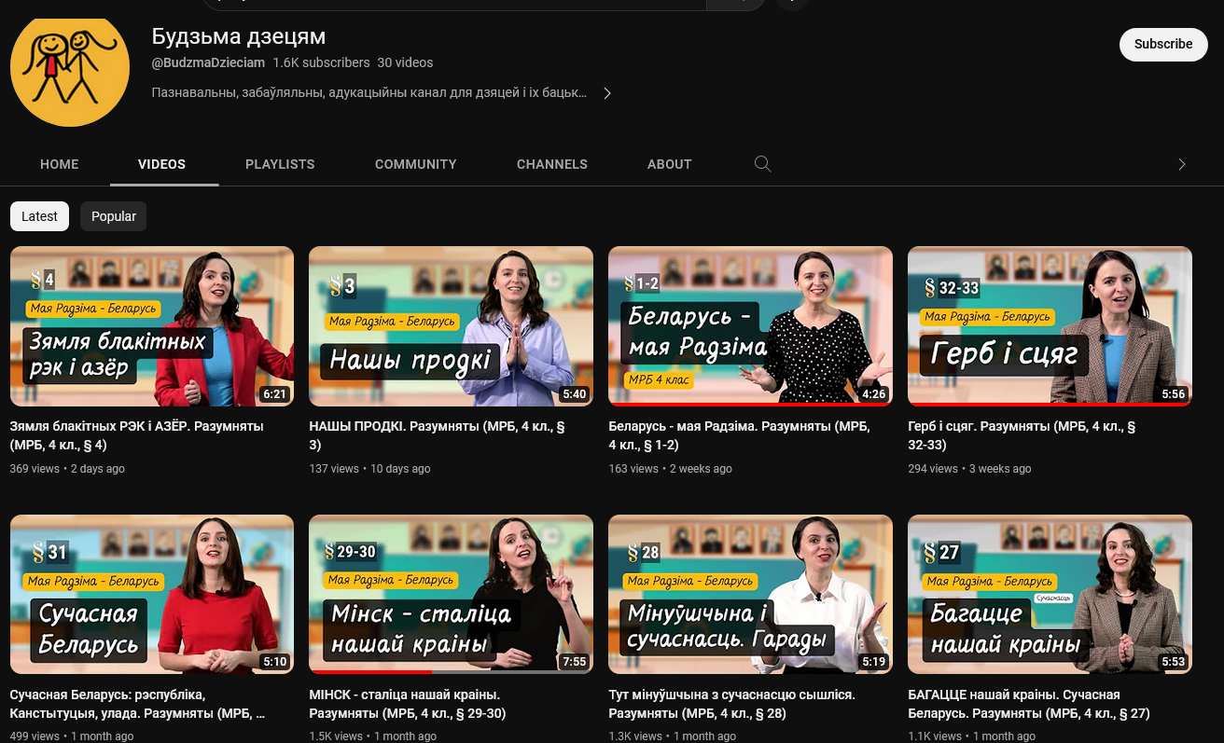
Task: Open the PLAYLISTS tab
Action: (x=280, y=164)
